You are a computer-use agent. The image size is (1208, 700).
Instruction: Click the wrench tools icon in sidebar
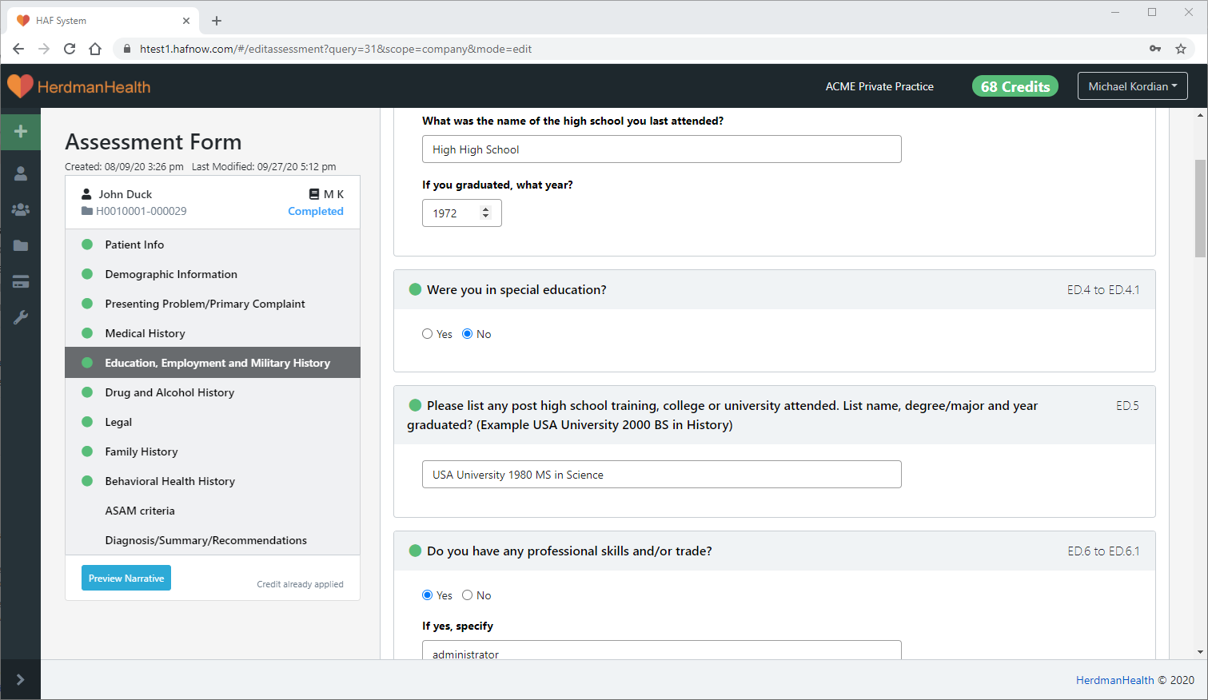(21, 317)
